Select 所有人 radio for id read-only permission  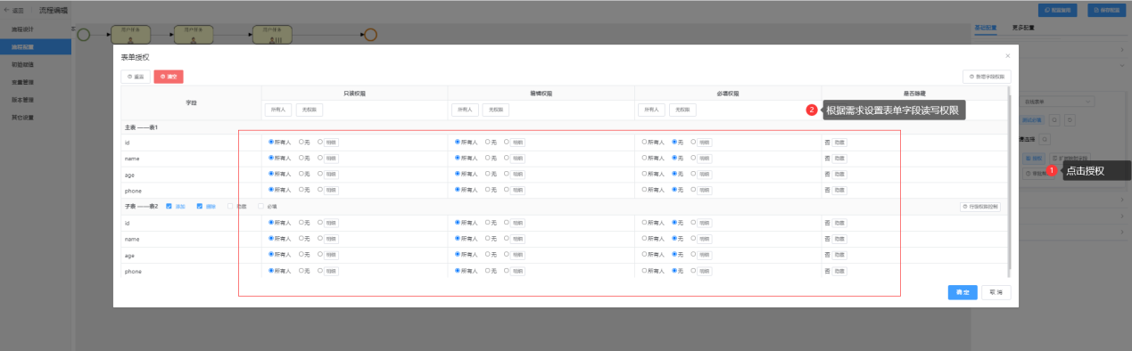(x=271, y=142)
